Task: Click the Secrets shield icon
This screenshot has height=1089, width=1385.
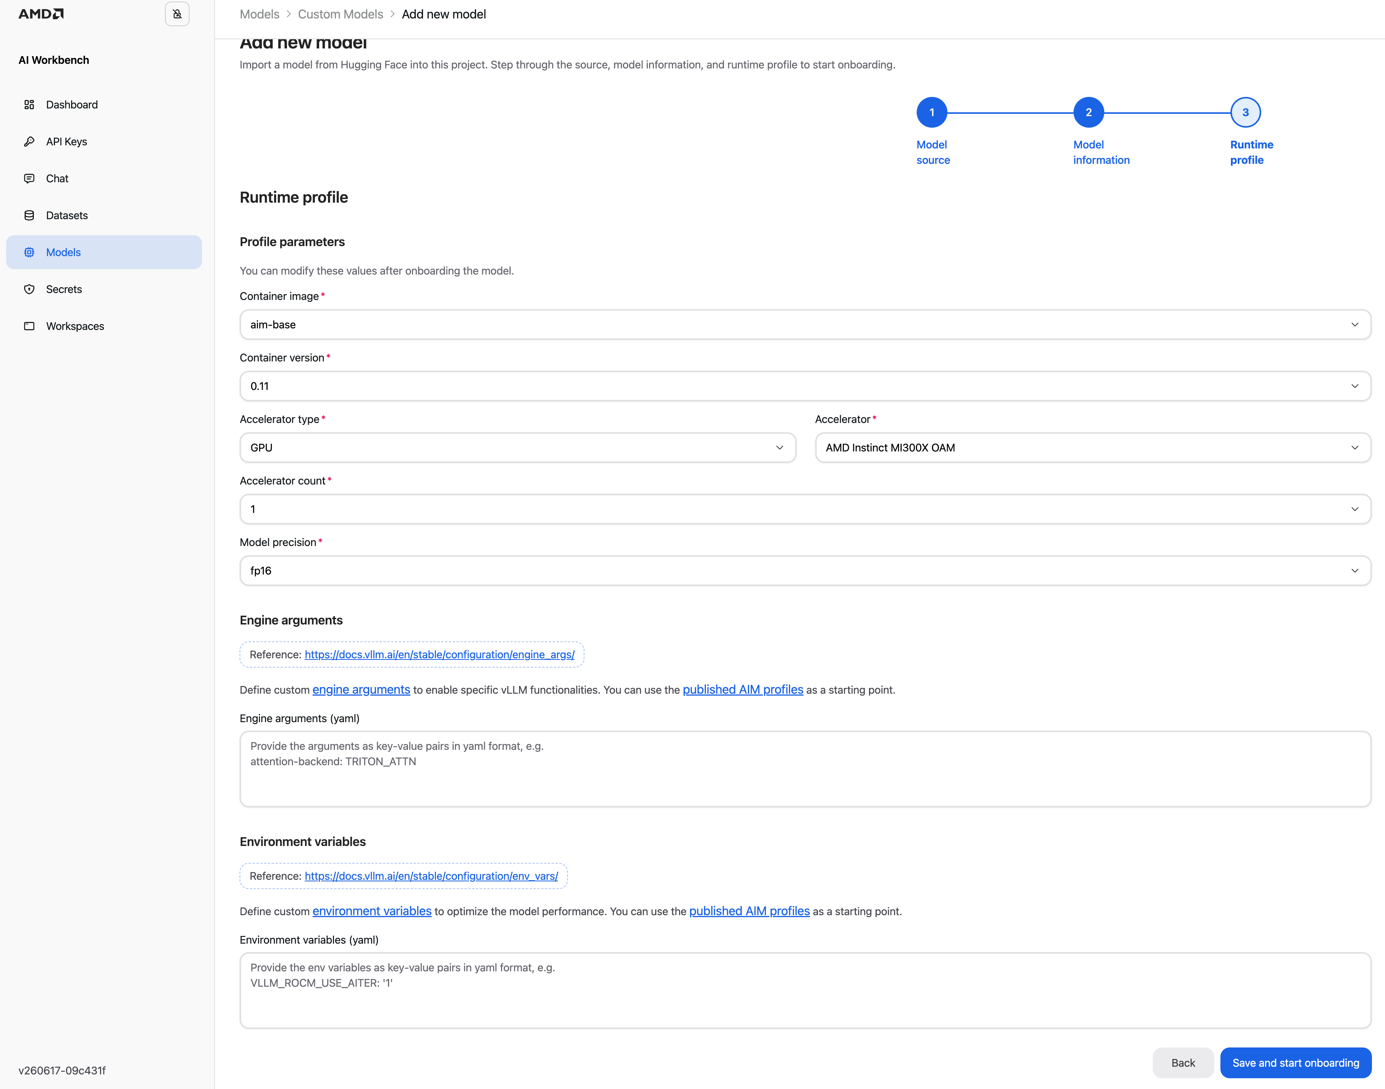Action: pyautogui.click(x=29, y=290)
